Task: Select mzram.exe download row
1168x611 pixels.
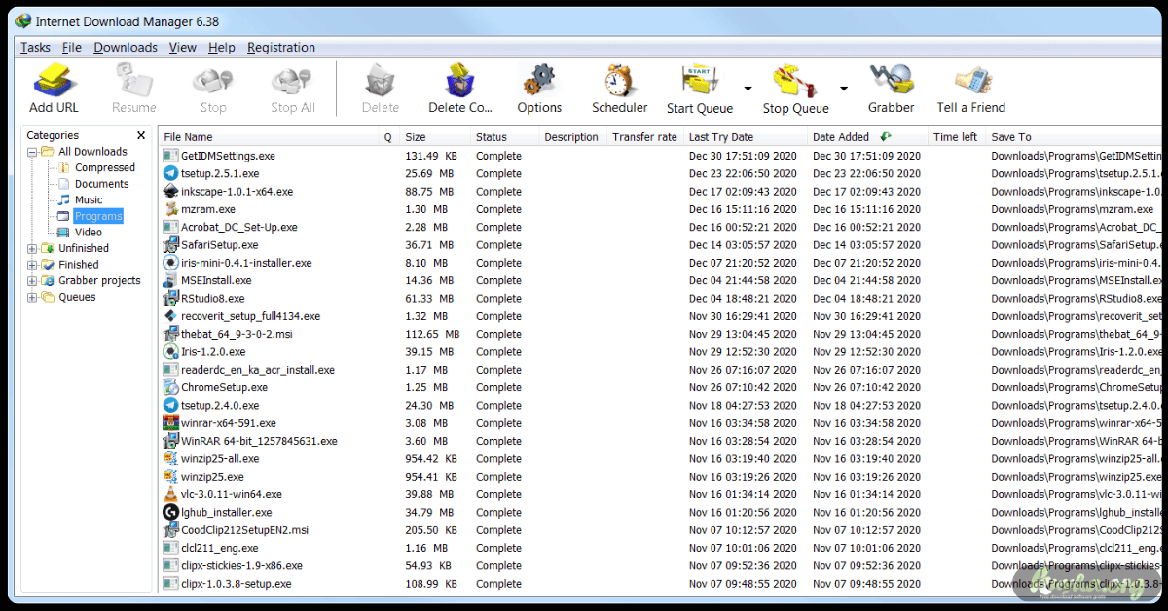Action: coord(661,209)
